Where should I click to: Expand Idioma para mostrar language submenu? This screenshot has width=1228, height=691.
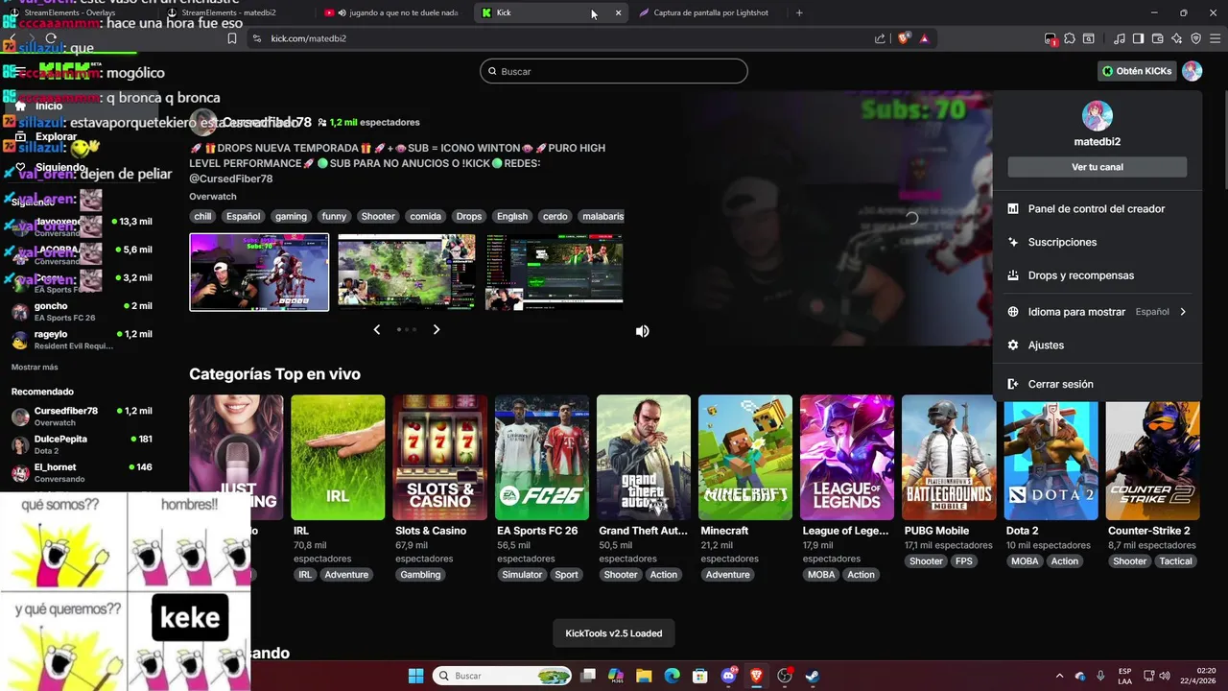(1097, 312)
